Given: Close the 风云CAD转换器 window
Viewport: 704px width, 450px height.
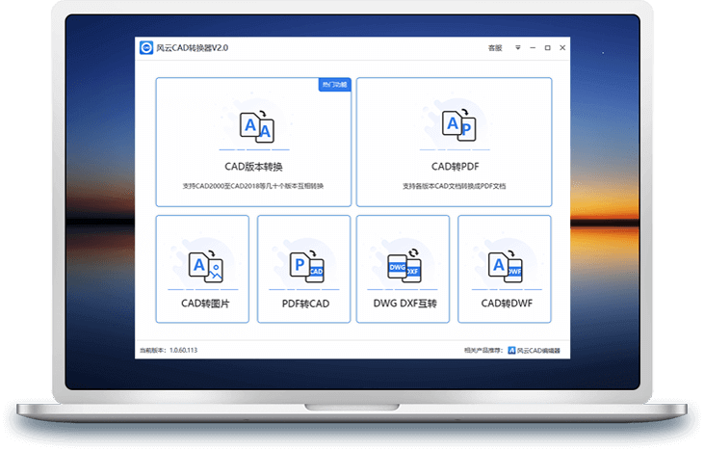Looking at the screenshot, I should 562,47.
